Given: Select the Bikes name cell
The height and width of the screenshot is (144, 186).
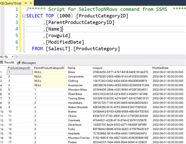Looking at the screenshot, I should coord(71,72).
